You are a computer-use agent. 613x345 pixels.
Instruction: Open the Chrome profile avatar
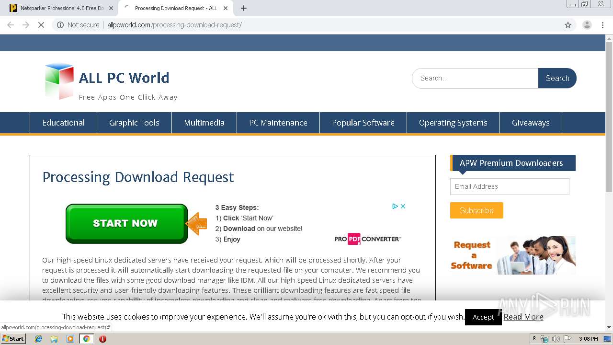(x=587, y=25)
